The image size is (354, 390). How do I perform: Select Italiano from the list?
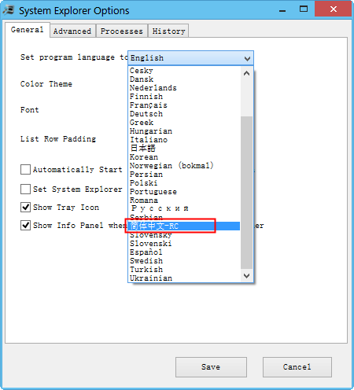pos(185,140)
